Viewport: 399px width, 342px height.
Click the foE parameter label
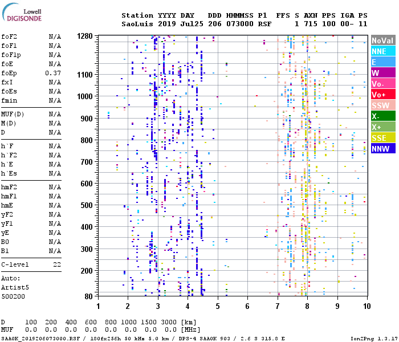[x=7, y=64]
